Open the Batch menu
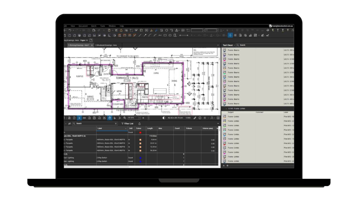The width and height of the screenshot is (358, 201). [x=94, y=26]
